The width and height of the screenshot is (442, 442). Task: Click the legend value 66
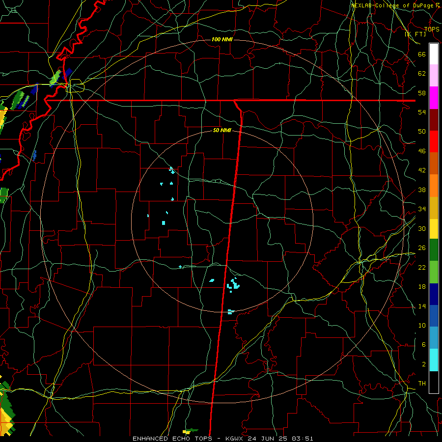pos(422,55)
